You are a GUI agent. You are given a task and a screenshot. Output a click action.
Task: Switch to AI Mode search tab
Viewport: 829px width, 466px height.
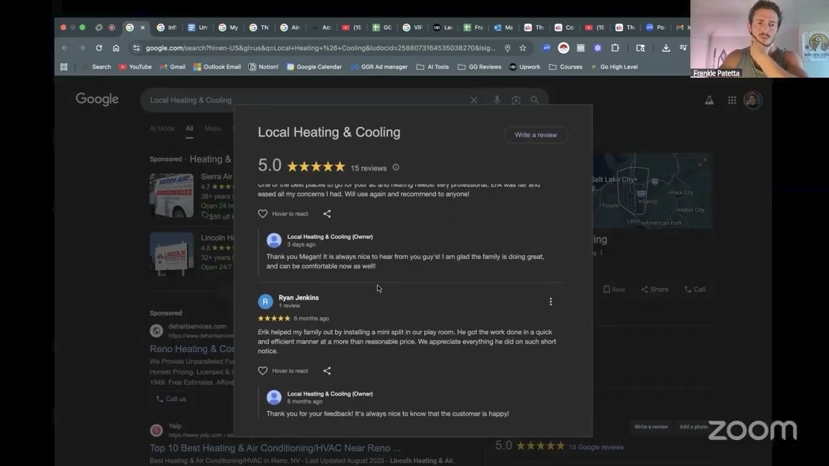[162, 128]
